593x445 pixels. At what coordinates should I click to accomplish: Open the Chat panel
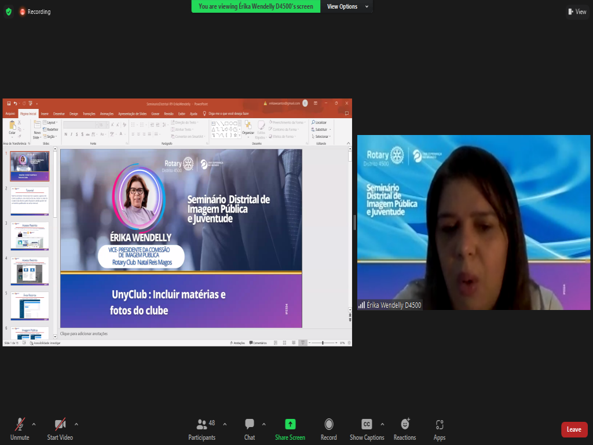250,425
